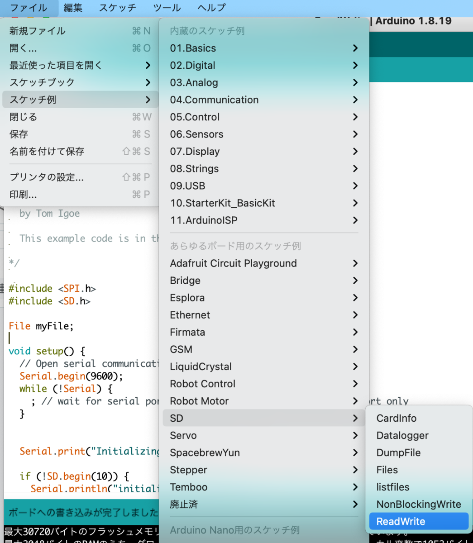The height and width of the screenshot is (543, 473).
Task: Open the Ethernet library examples
Action: [264, 315]
